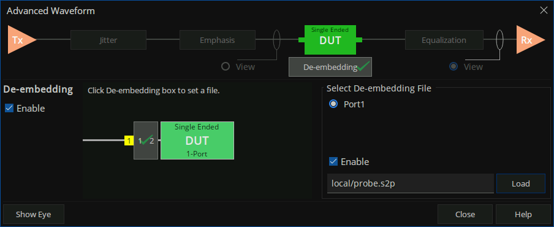554x227 pixels.
Task: Open the Emphasis stage block
Action: tap(218, 40)
